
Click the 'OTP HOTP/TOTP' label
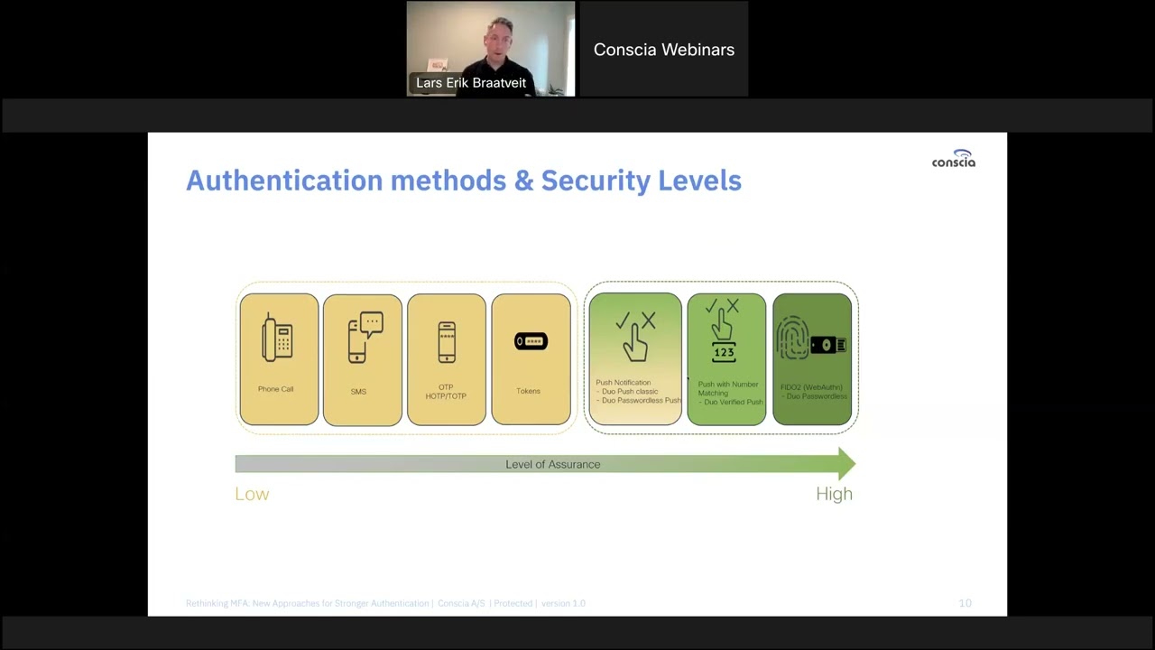coord(446,392)
